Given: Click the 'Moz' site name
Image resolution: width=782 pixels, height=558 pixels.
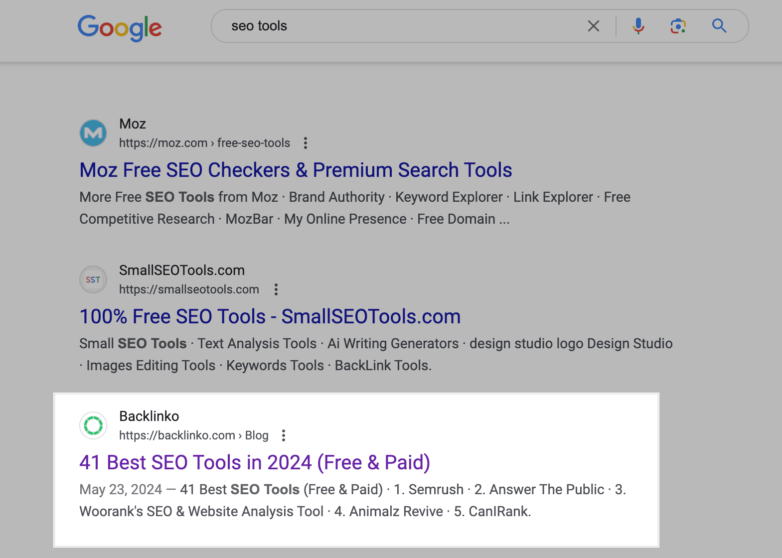Looking at the screenshot, I should point(133,124).
